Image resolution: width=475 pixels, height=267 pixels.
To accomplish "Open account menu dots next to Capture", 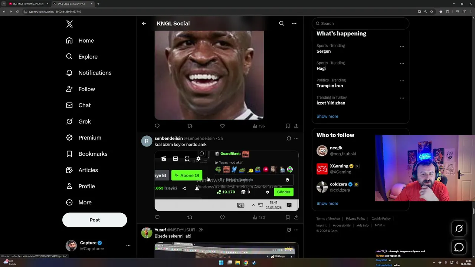I will tap(128, 245).
